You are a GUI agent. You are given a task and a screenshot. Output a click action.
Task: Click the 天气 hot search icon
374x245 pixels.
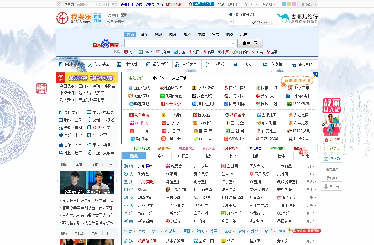pos(126,52)
